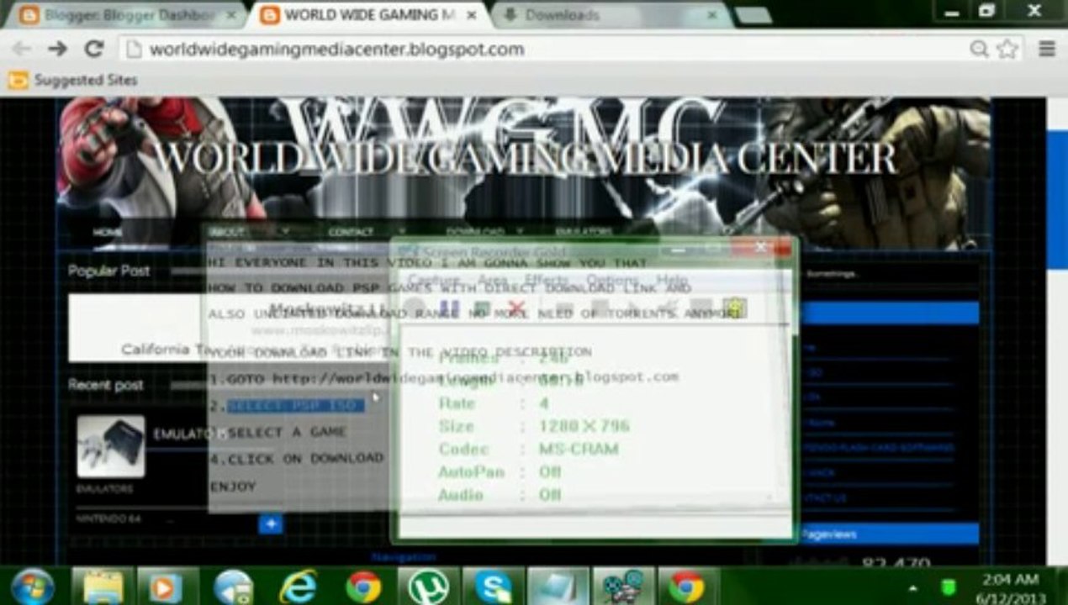Open the Help menu in Screen Recorder
Screen dimensions: 1068x605
672,281
